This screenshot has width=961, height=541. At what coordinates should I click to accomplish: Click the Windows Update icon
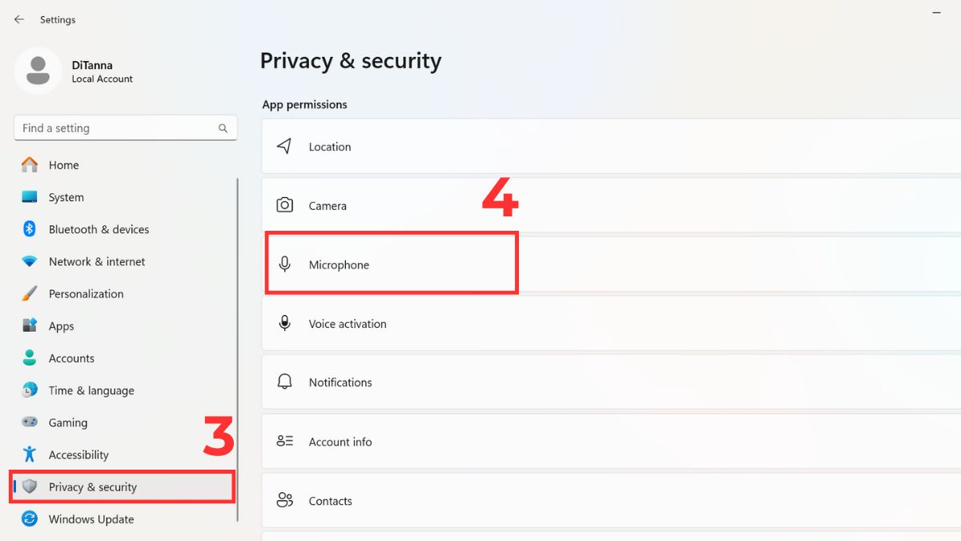coord(29,519)
